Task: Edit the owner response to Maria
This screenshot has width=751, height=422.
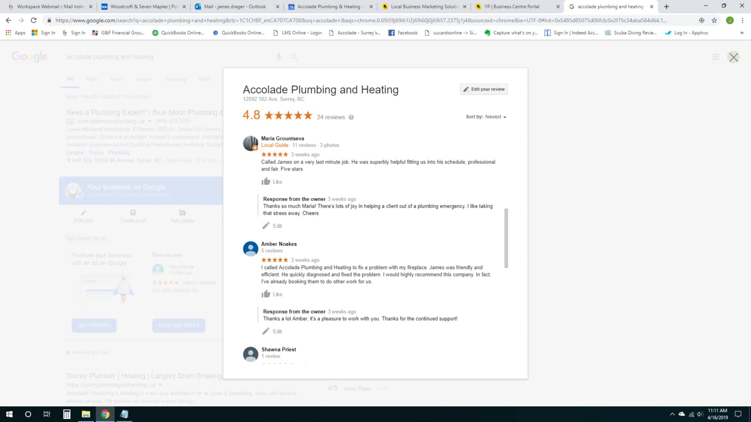Action: [x=272, y=226]
